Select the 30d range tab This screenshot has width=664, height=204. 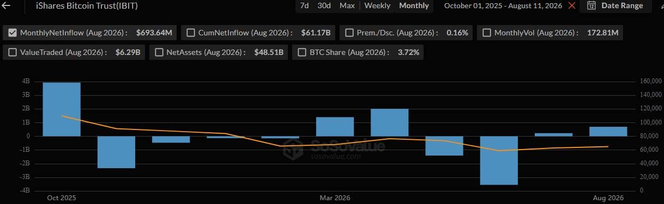[x=324, y=5]
